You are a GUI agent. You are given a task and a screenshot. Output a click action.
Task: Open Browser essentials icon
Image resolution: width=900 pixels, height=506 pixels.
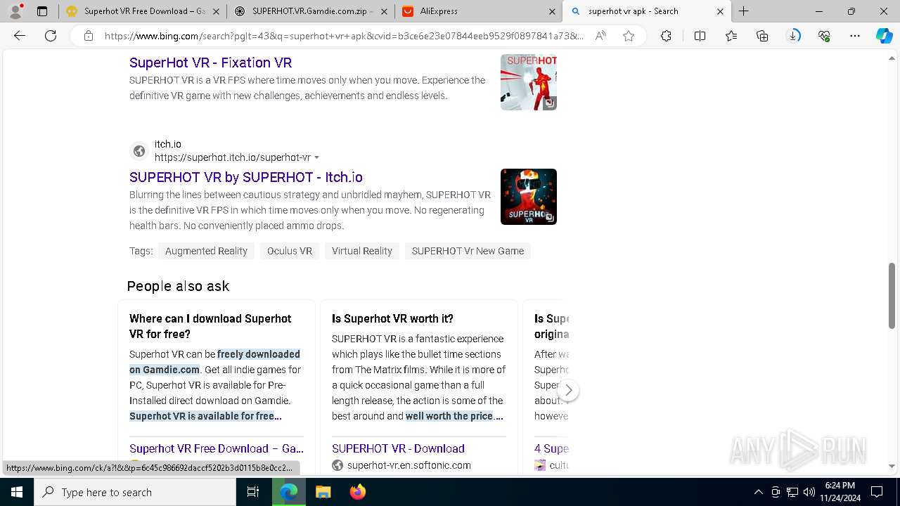tap(824, 36)
